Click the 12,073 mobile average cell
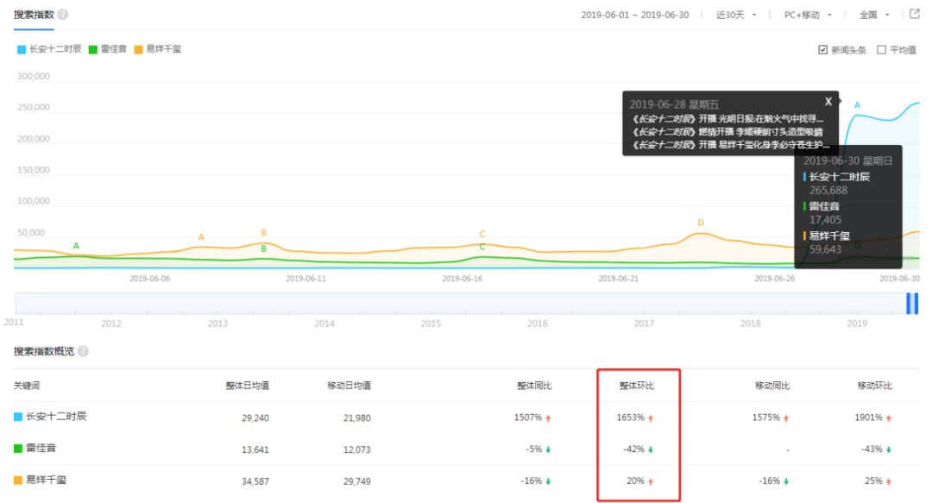932x503 pixels. pos(356,450)
